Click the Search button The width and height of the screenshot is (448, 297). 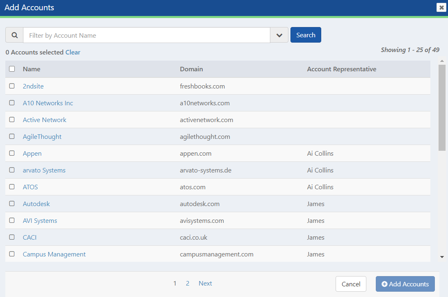pyautogui.click(x=306, y=35)
